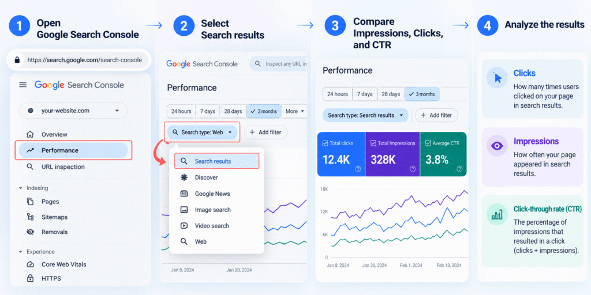The image size is (591, 295).
Task: Click the padlock icon beside HTTPS
Action: coord(30,278)
